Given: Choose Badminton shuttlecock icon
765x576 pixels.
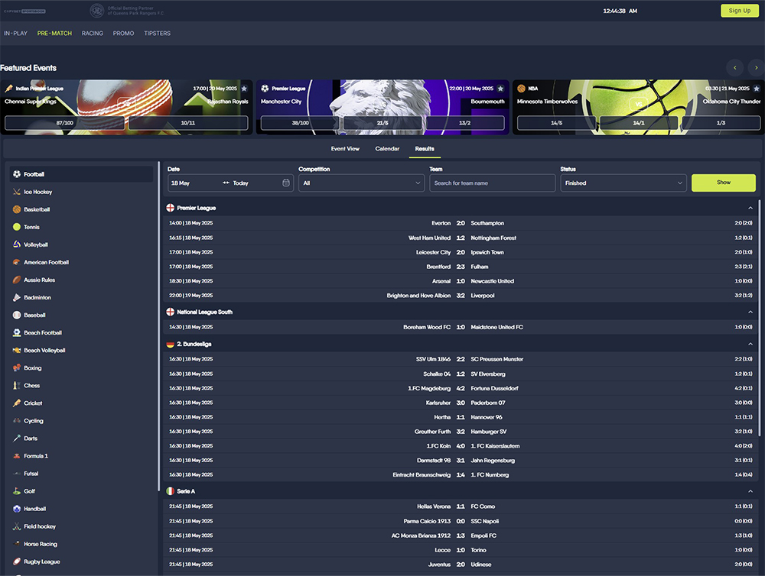Looking at the screenshot, I should [17, 297].
